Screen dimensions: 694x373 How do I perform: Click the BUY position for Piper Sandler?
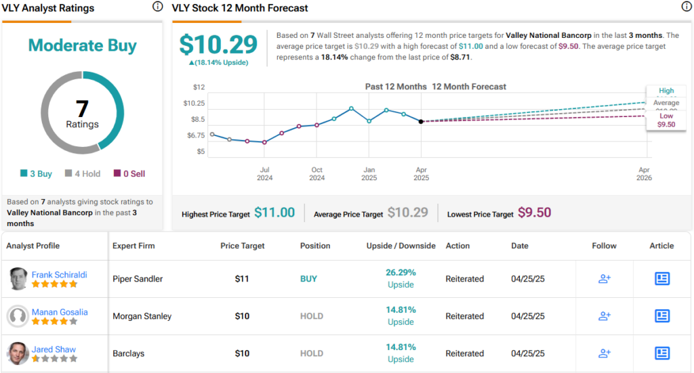click(308, 279)
